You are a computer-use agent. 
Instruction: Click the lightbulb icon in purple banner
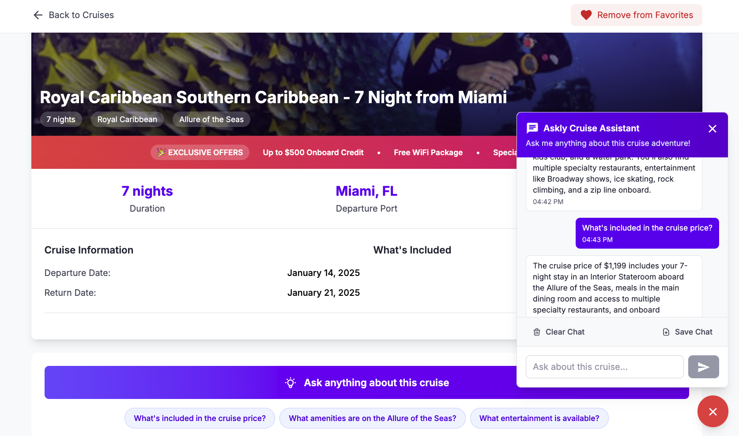(x=290, y=383)
